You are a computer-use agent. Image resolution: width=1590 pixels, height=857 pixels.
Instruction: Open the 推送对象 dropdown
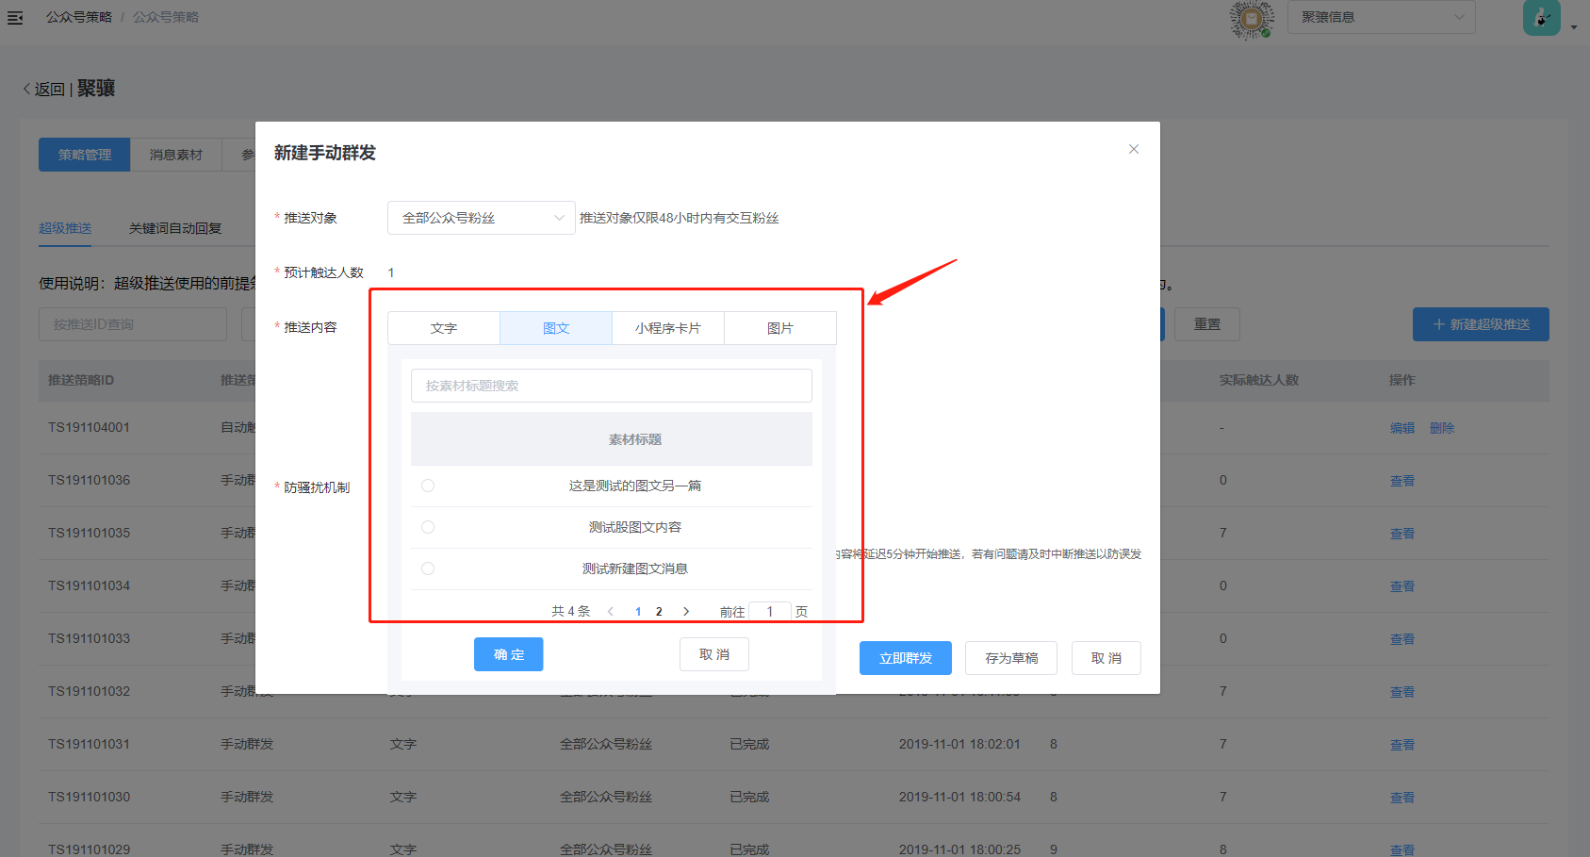pos(481,218)
